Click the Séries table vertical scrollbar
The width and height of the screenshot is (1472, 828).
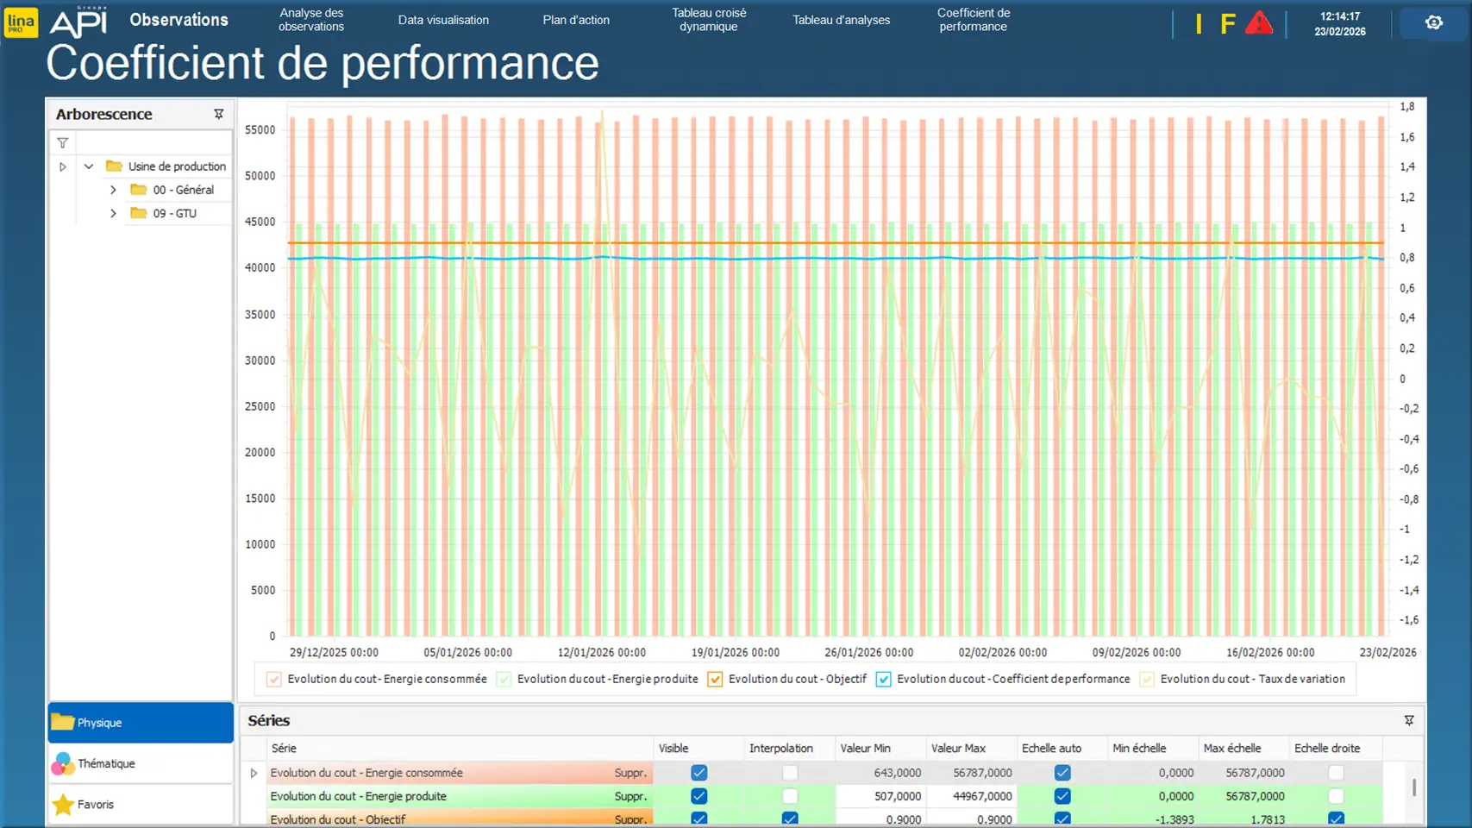(x=1414, y=787)
